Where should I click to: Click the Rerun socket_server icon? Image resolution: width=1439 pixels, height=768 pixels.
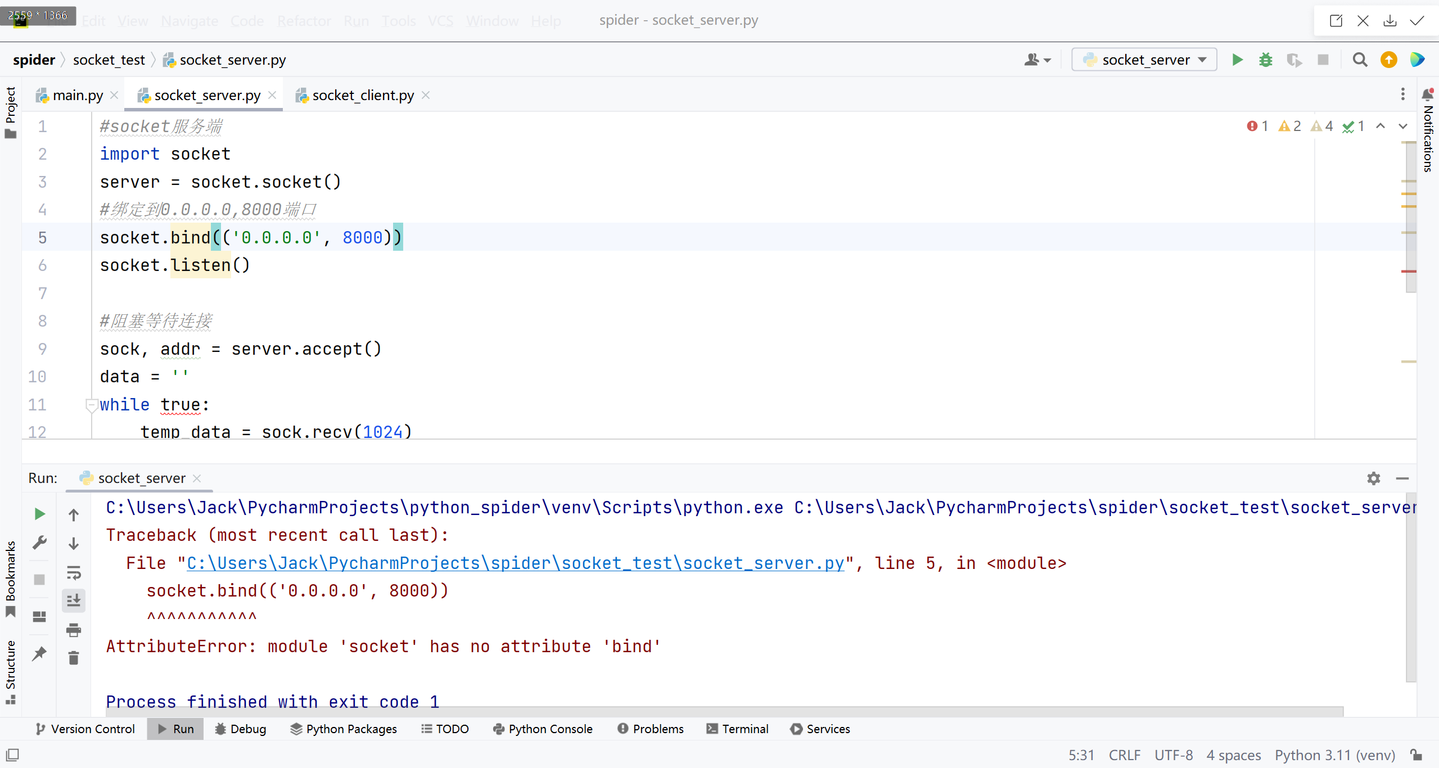click(40, 514)
